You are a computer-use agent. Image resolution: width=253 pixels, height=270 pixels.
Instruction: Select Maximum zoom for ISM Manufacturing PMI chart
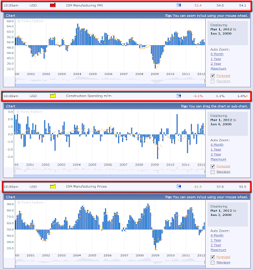[219, 68]
